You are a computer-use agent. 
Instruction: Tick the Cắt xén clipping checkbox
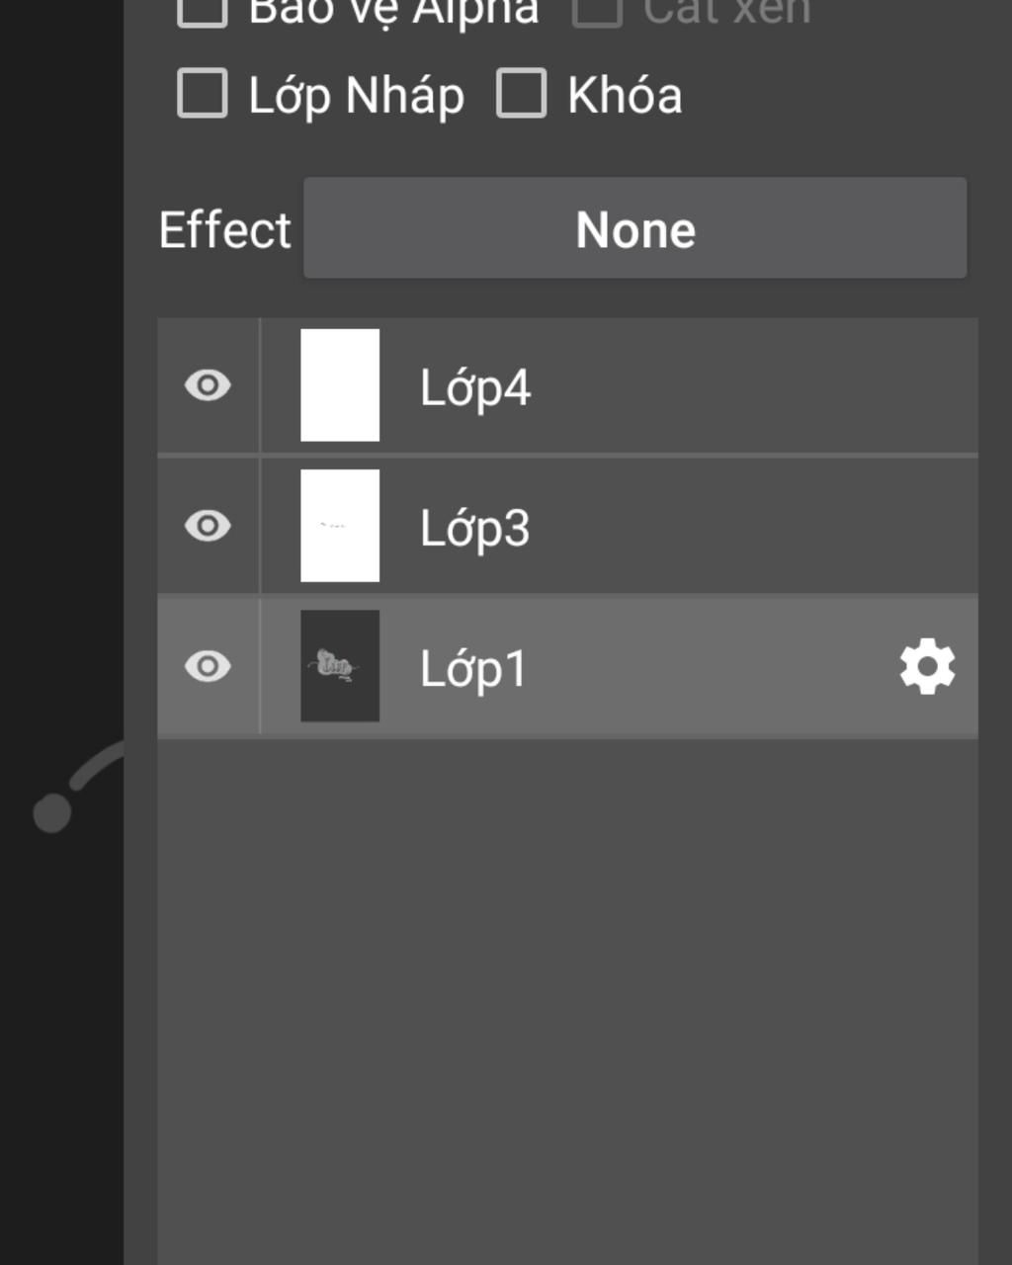coord(597,12)
